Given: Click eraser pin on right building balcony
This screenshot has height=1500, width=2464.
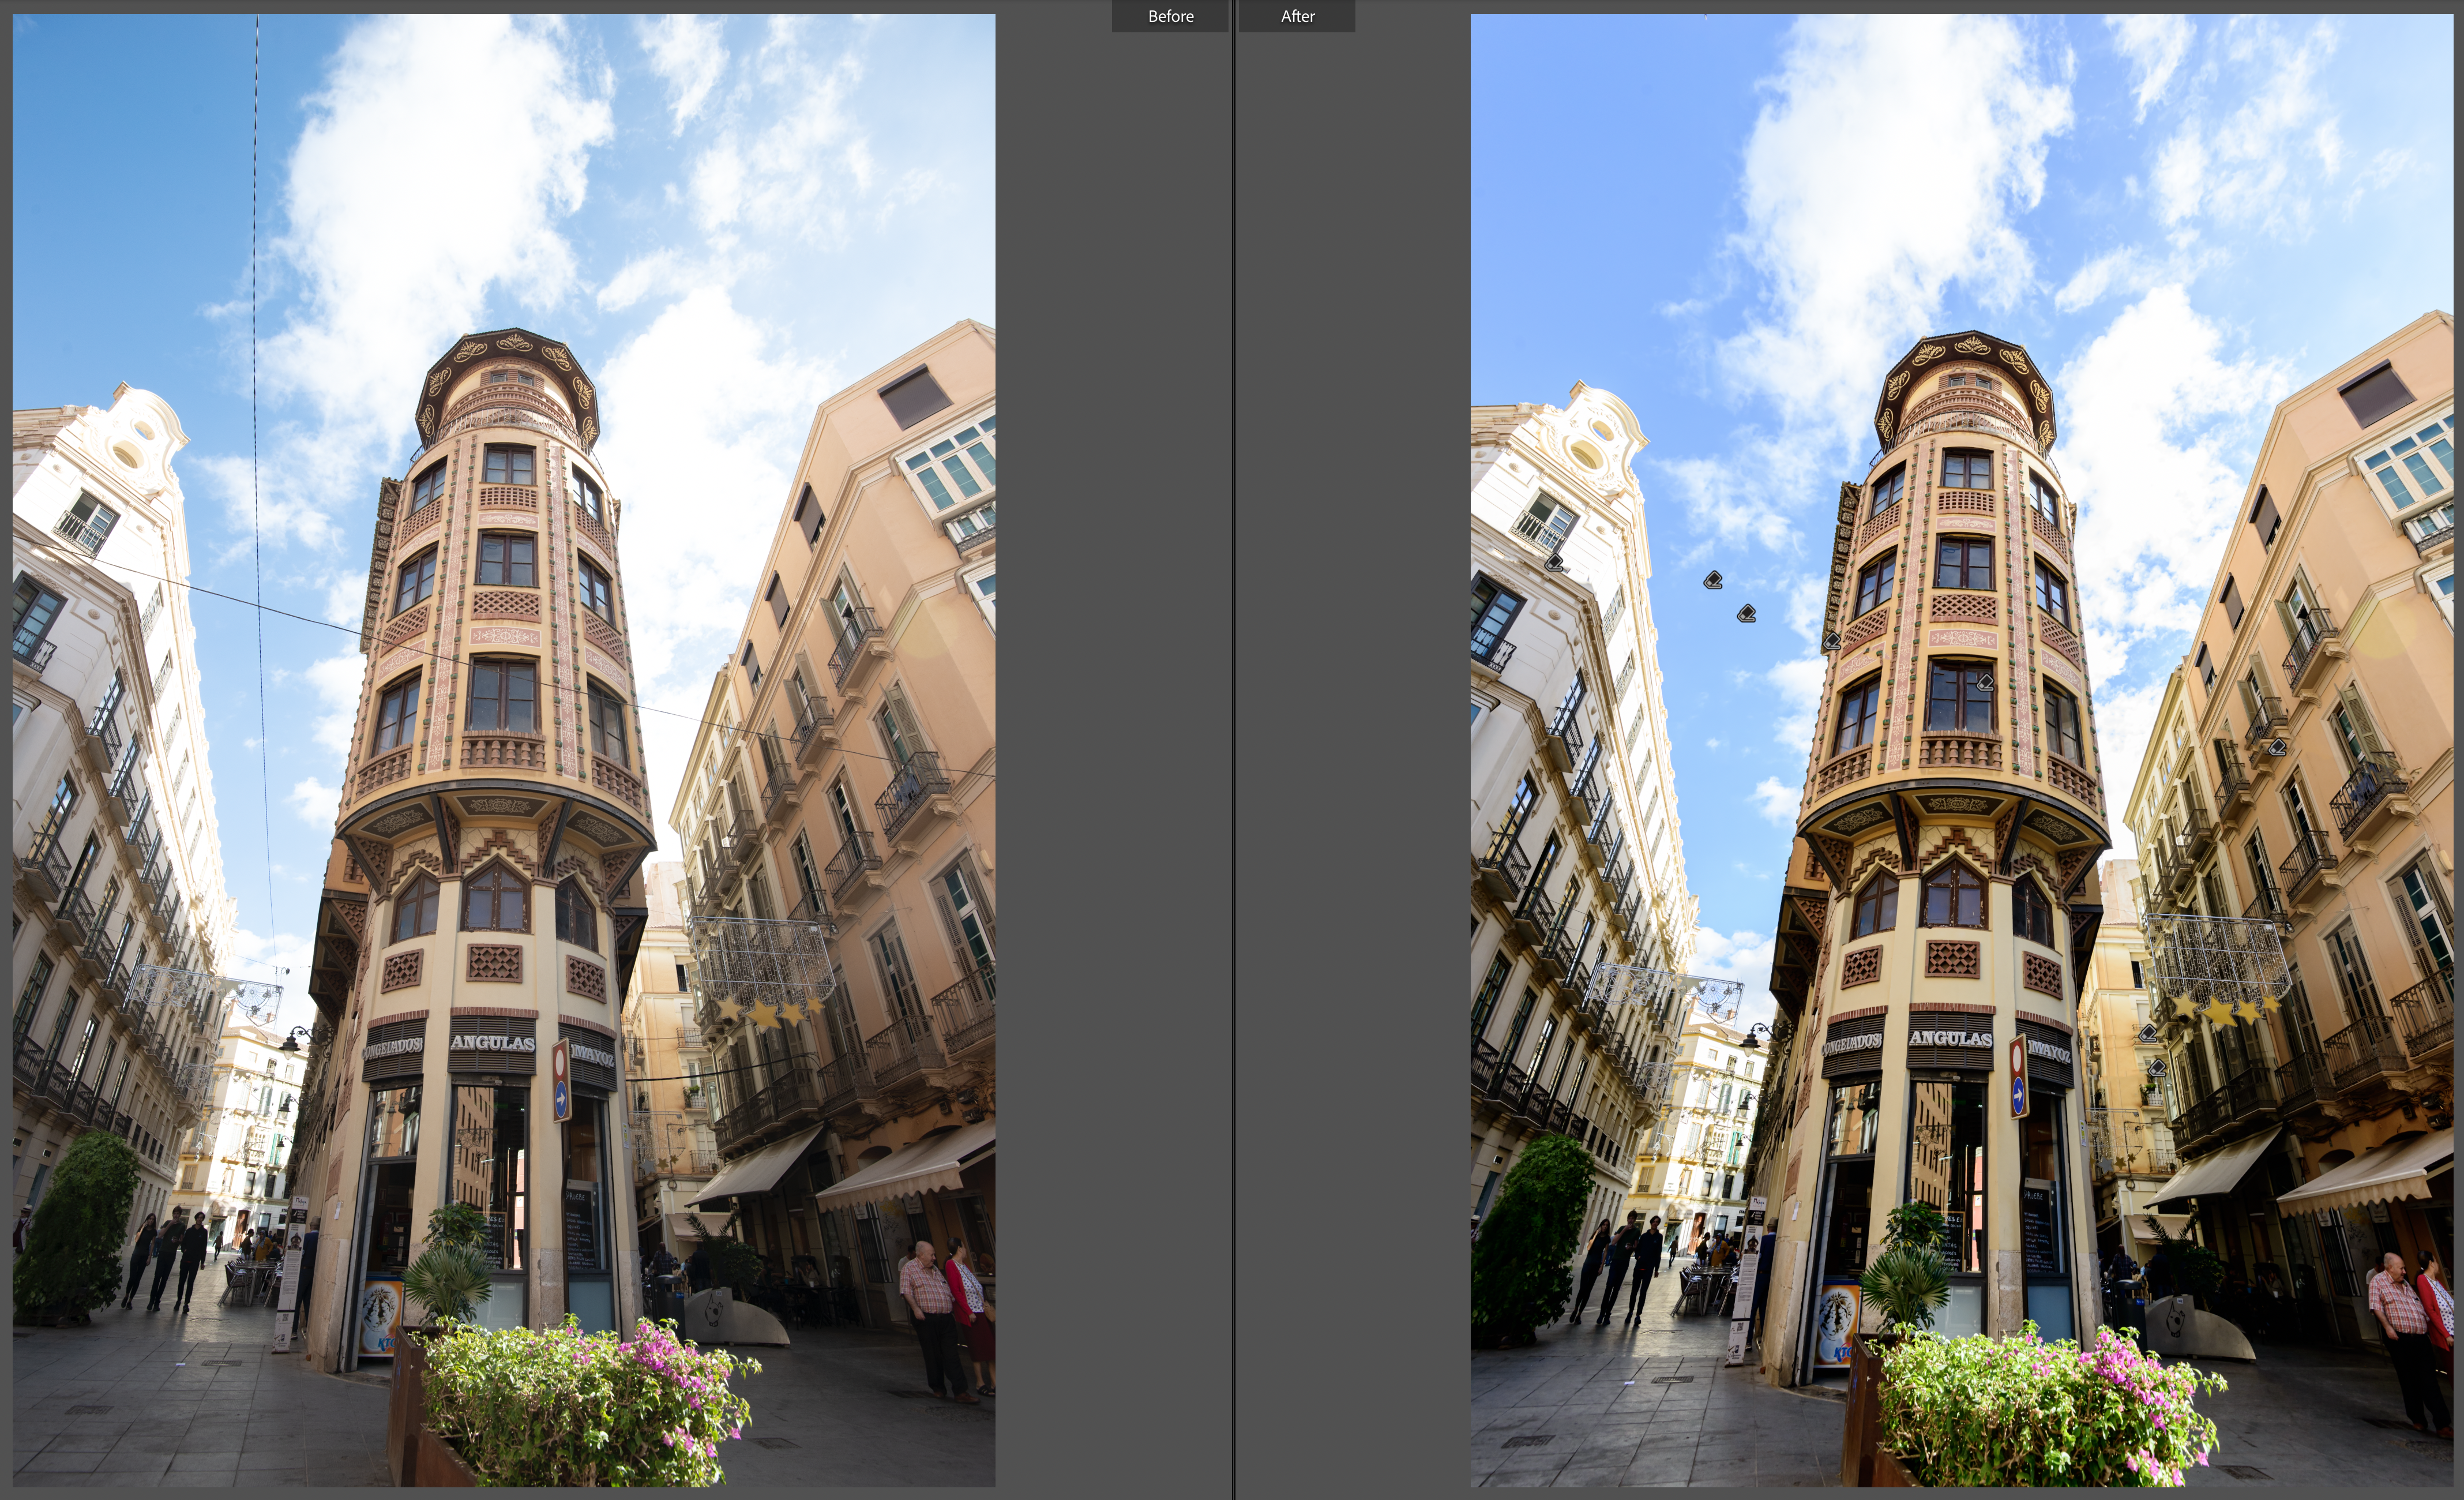Looking at the screenshot, I should click(x=2278, y=747).
